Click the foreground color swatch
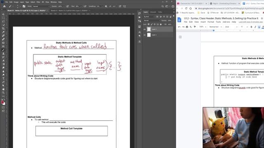 point(2,102)
